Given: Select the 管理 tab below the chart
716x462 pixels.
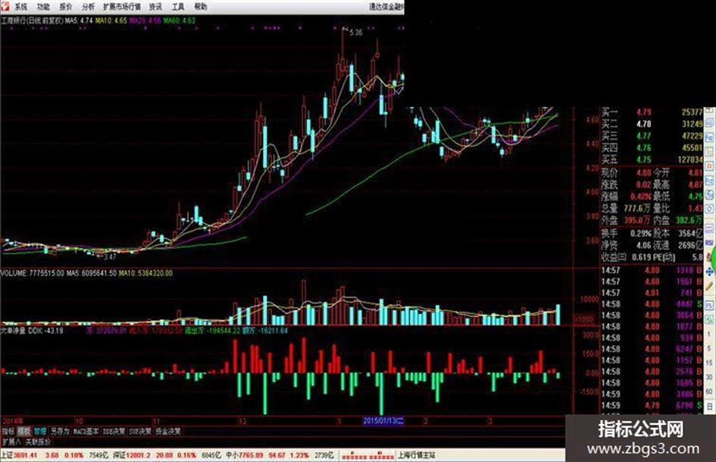Looking at the screenshot, I should 39,431.
